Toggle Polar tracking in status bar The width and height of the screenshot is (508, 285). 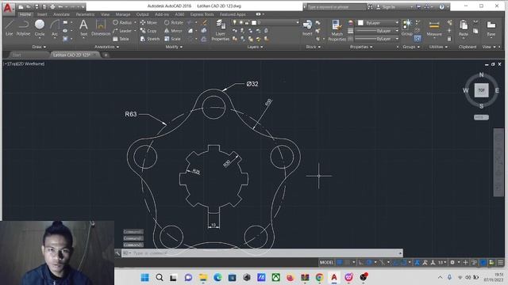[x=369, y=262]
